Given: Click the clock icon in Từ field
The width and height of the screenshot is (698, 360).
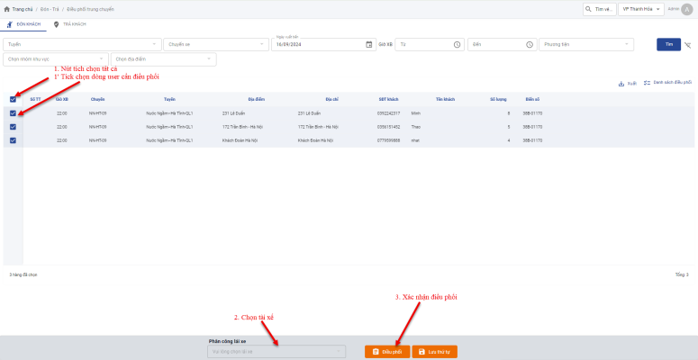Looking at the screenshot, I should pyautogui.click(x=458, y=44).
